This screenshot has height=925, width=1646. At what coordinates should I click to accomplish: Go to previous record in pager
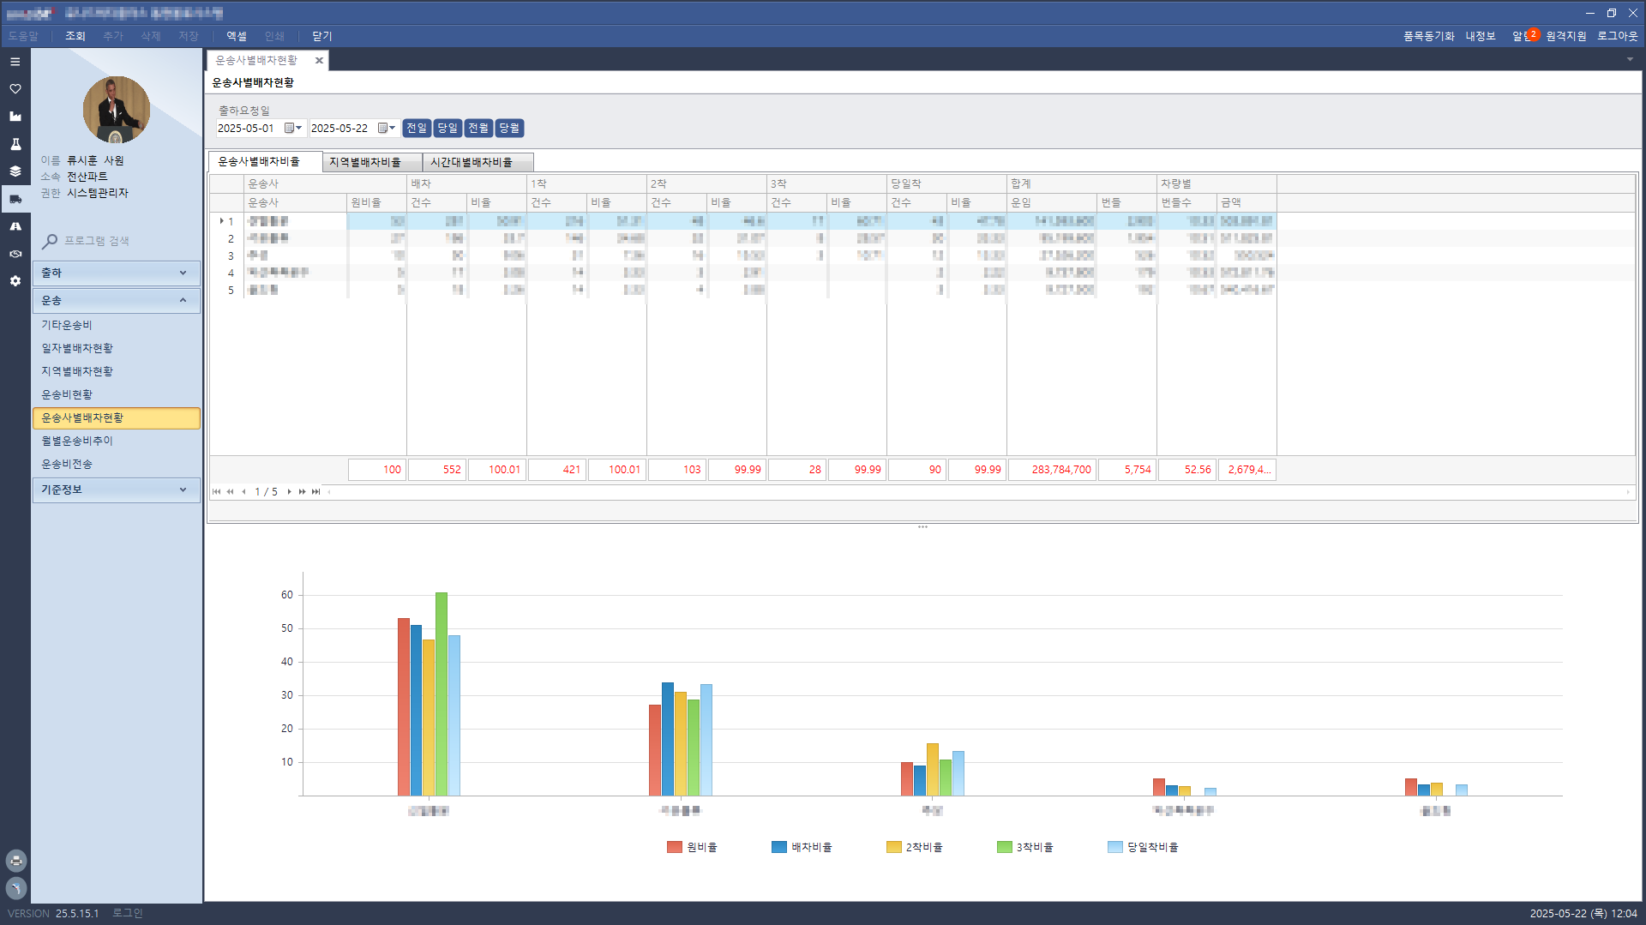coord(243,492)
